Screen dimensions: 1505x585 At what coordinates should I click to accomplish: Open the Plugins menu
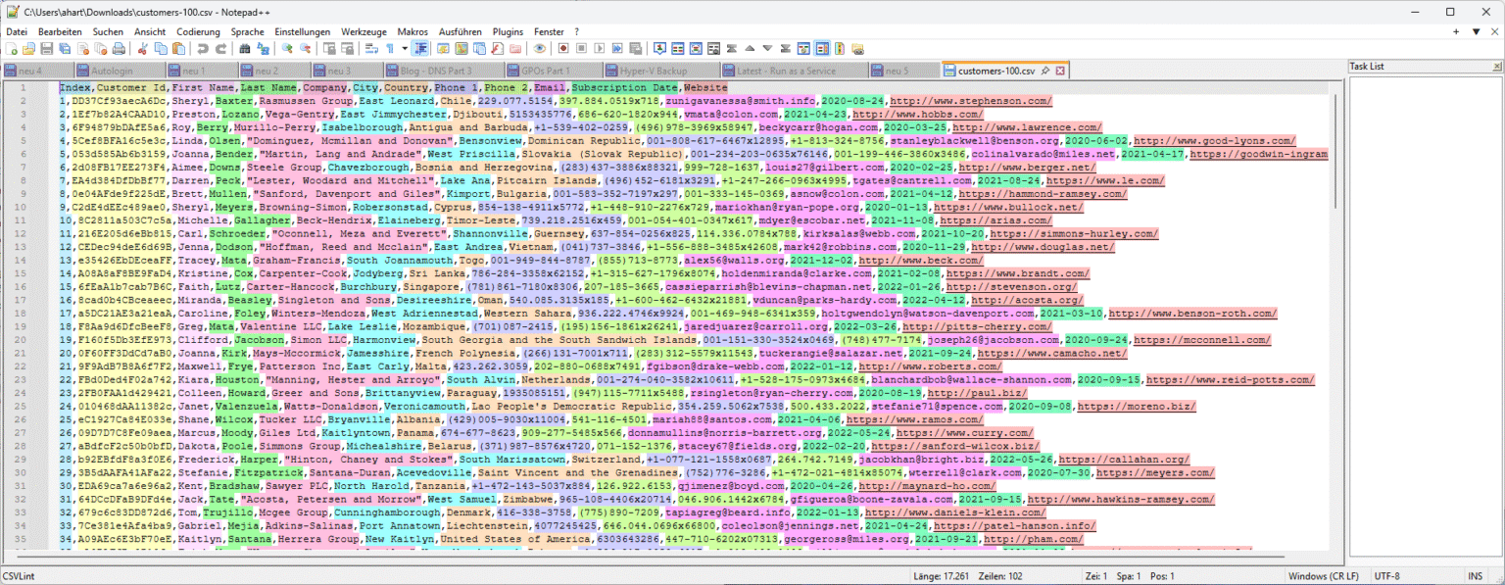508,31
